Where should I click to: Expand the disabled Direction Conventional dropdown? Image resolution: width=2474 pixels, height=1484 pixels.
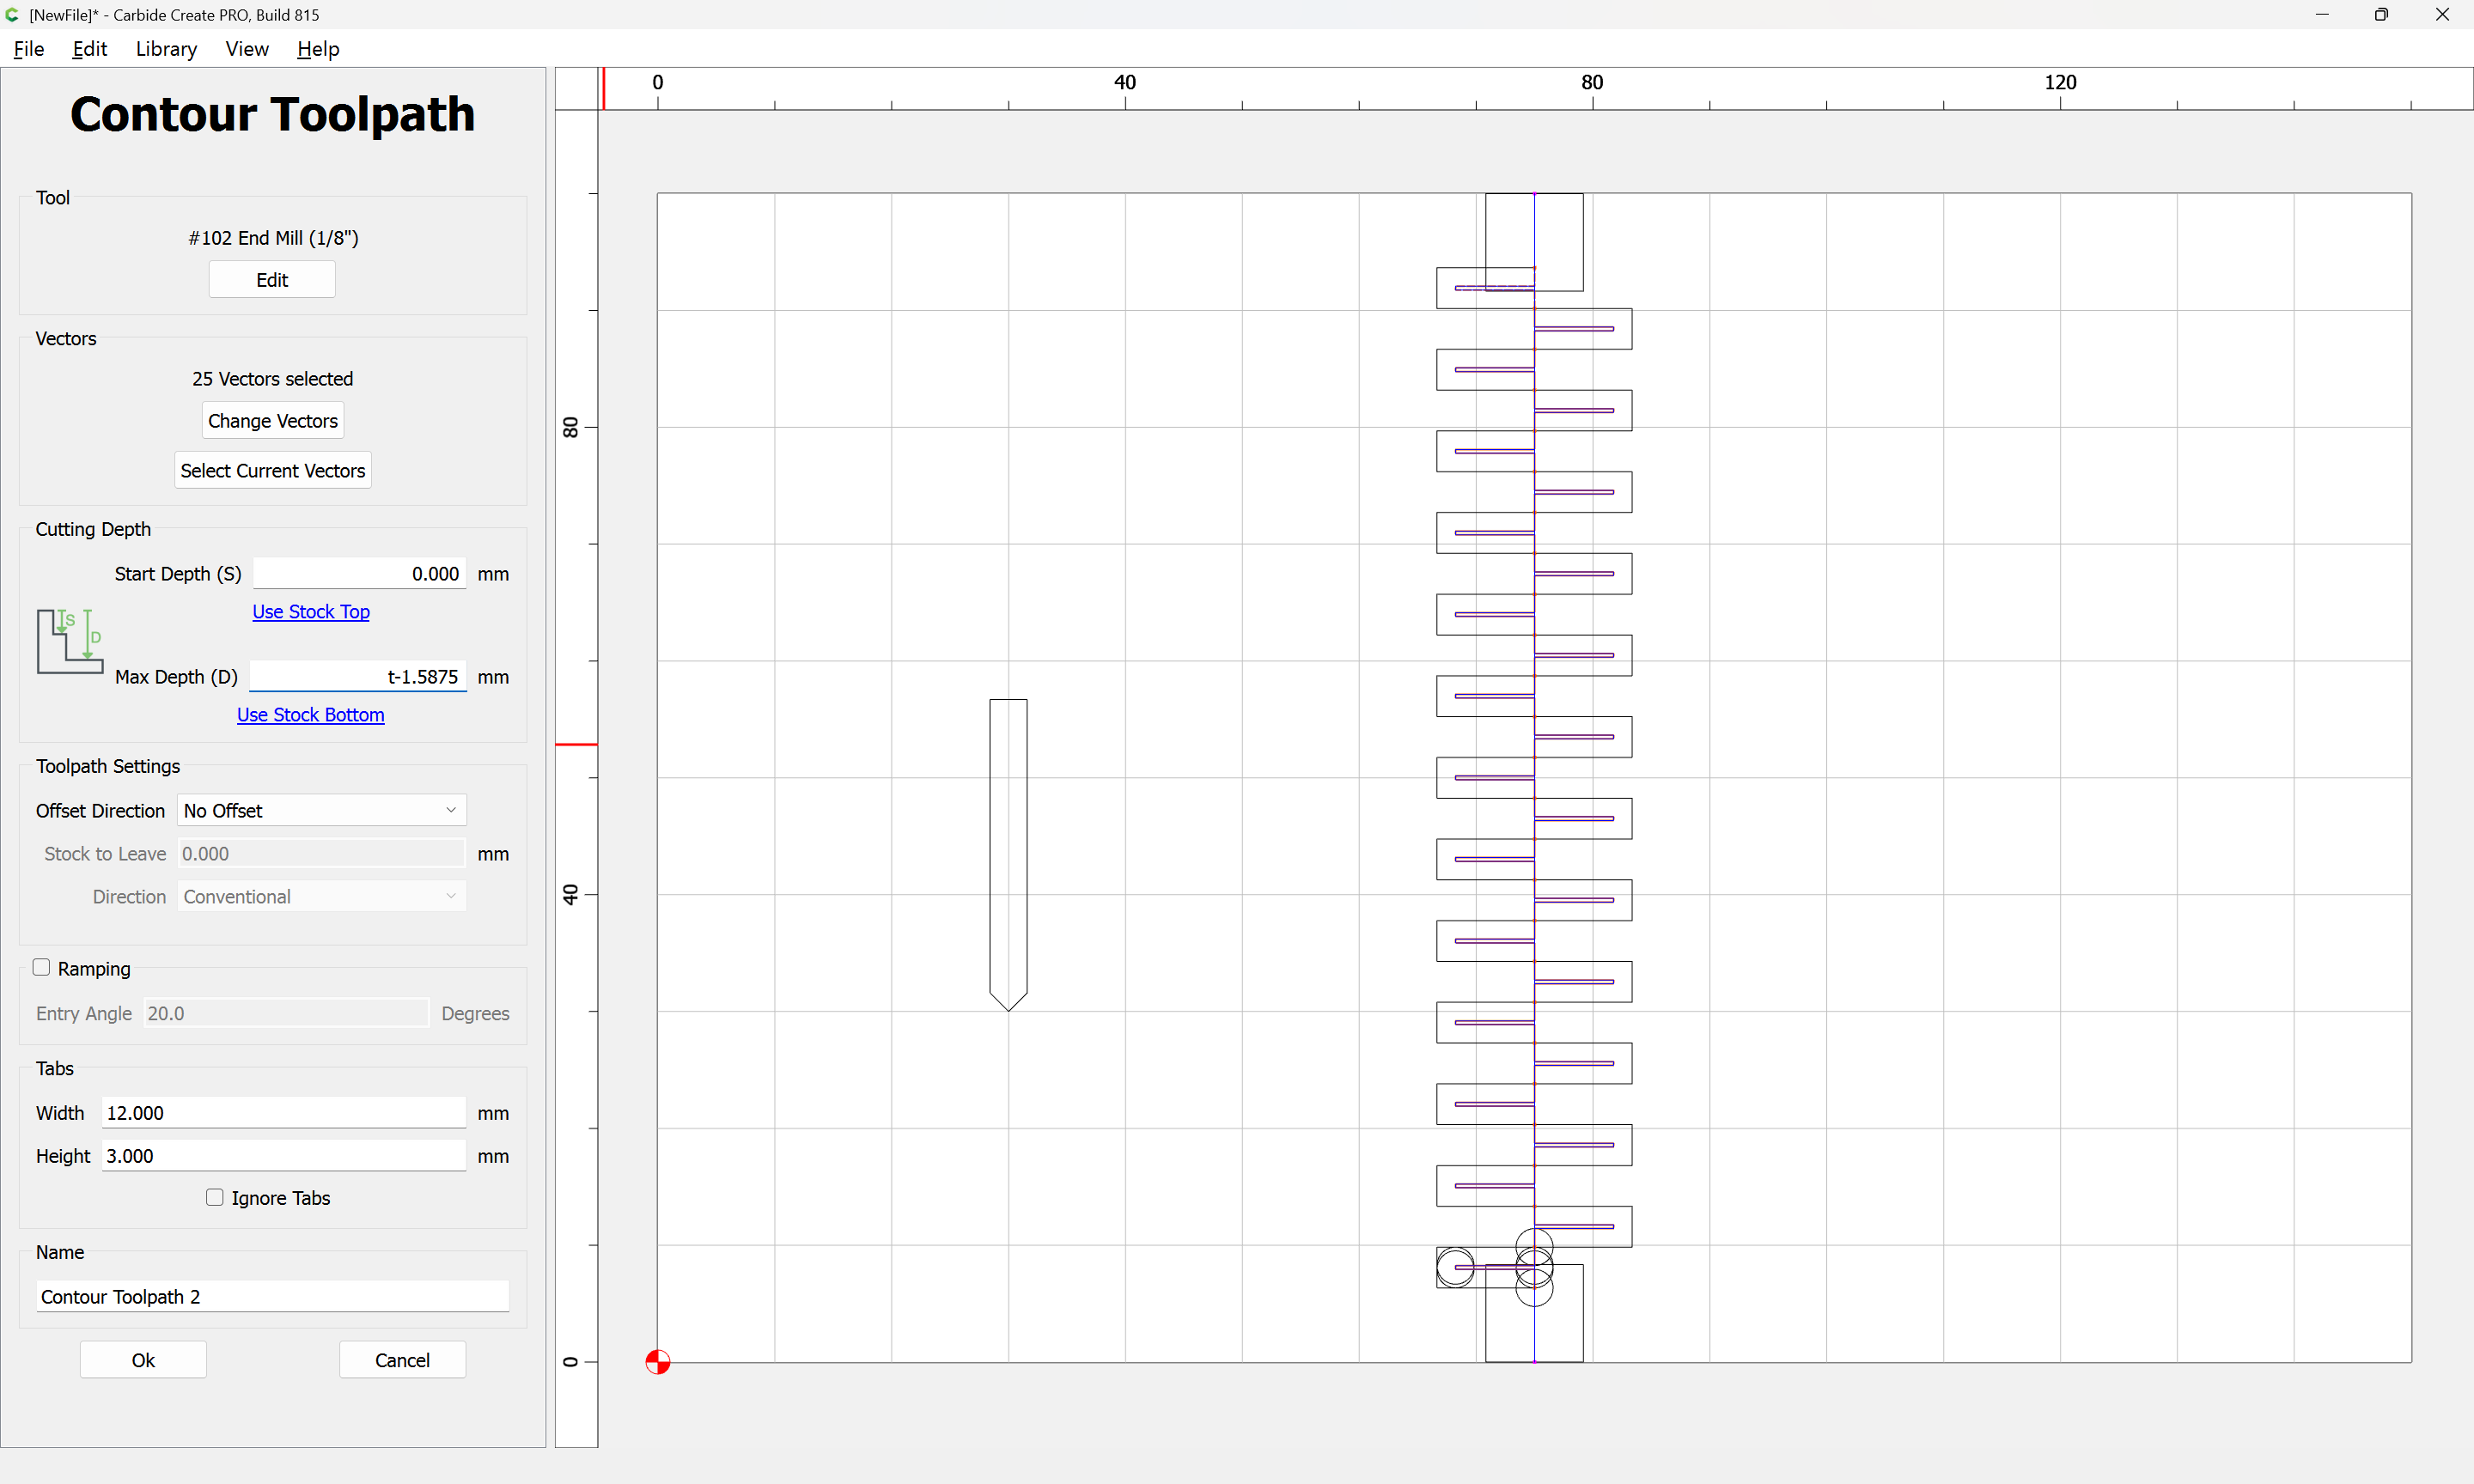322,896
